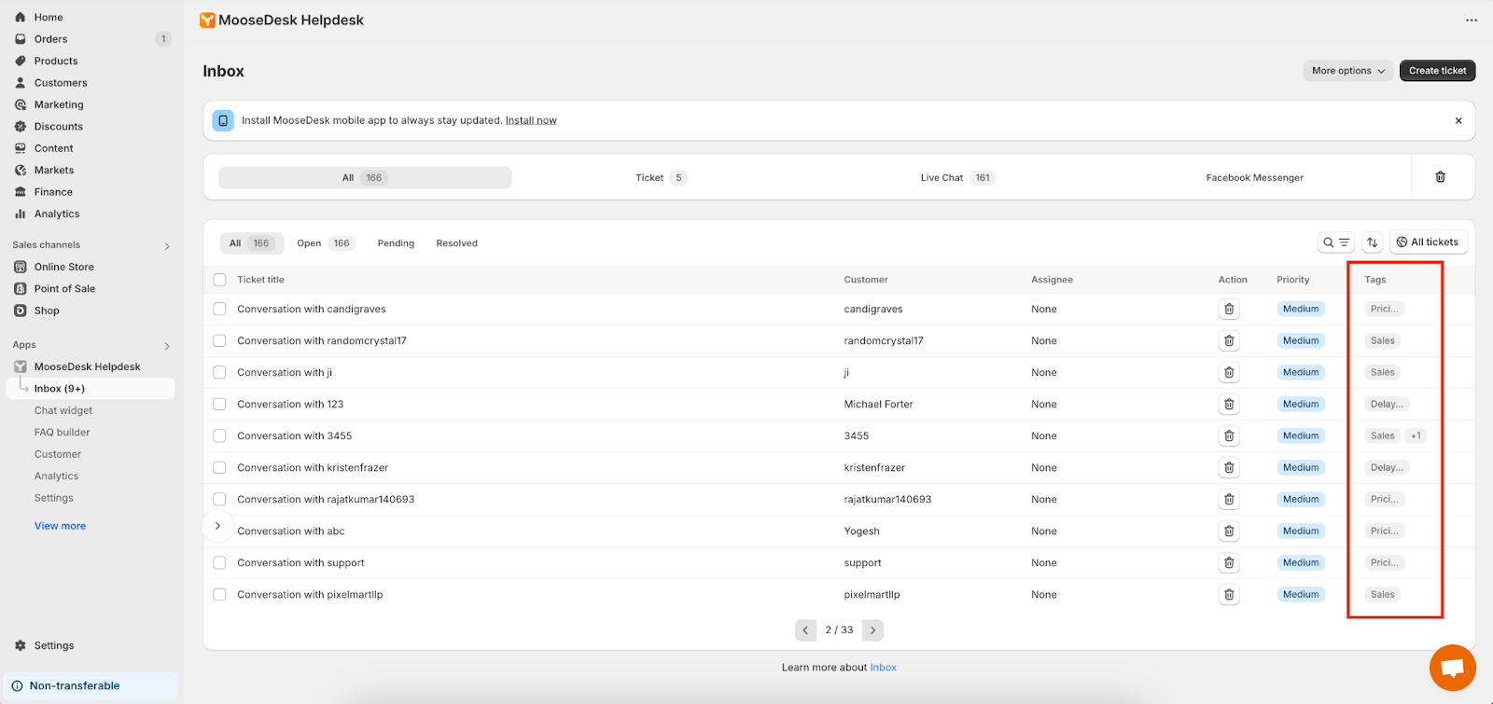Select Conversation with randomcrystal17 checkbox
Screen dimensions: 1493x704
pos(219,341)
